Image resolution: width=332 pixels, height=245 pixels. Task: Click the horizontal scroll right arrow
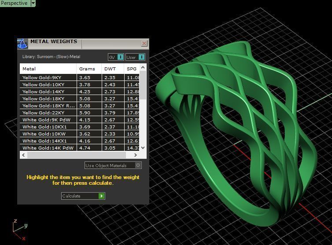coord(136,155)
